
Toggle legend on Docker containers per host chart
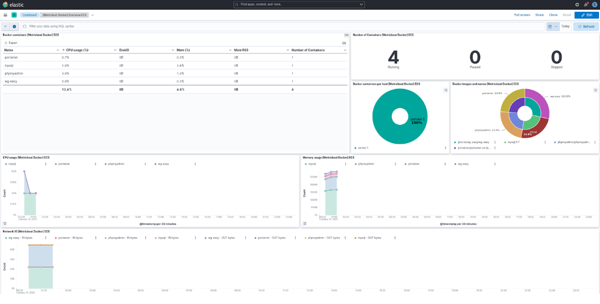click(x=445, y=90)
